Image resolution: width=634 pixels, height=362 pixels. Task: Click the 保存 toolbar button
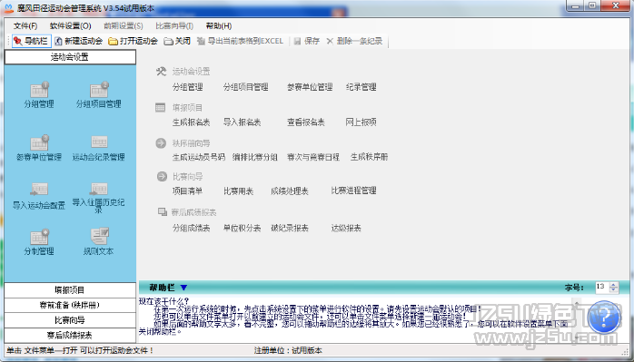[307, 41]
